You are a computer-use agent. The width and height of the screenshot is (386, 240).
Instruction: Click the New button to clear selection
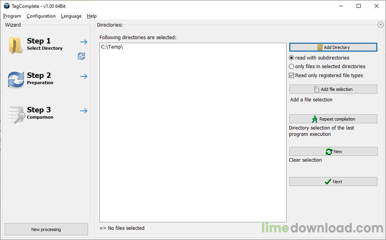coord(333,152)
